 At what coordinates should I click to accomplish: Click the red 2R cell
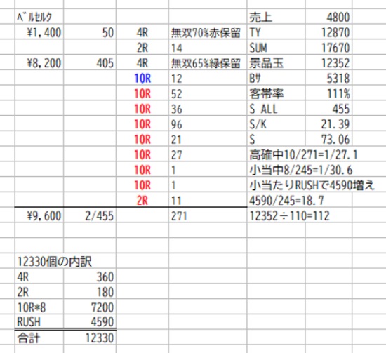(142, 200)
